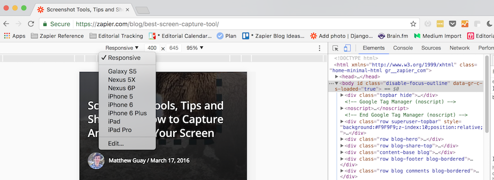Switch to the Sources tab
The image size is (494, 180).
[431, 48]
